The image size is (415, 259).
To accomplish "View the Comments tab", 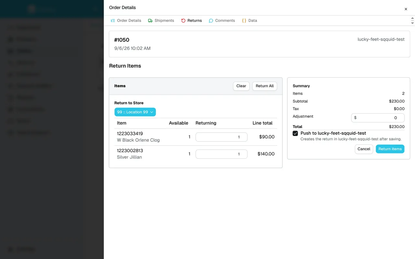I will click(x=222, y=20).
